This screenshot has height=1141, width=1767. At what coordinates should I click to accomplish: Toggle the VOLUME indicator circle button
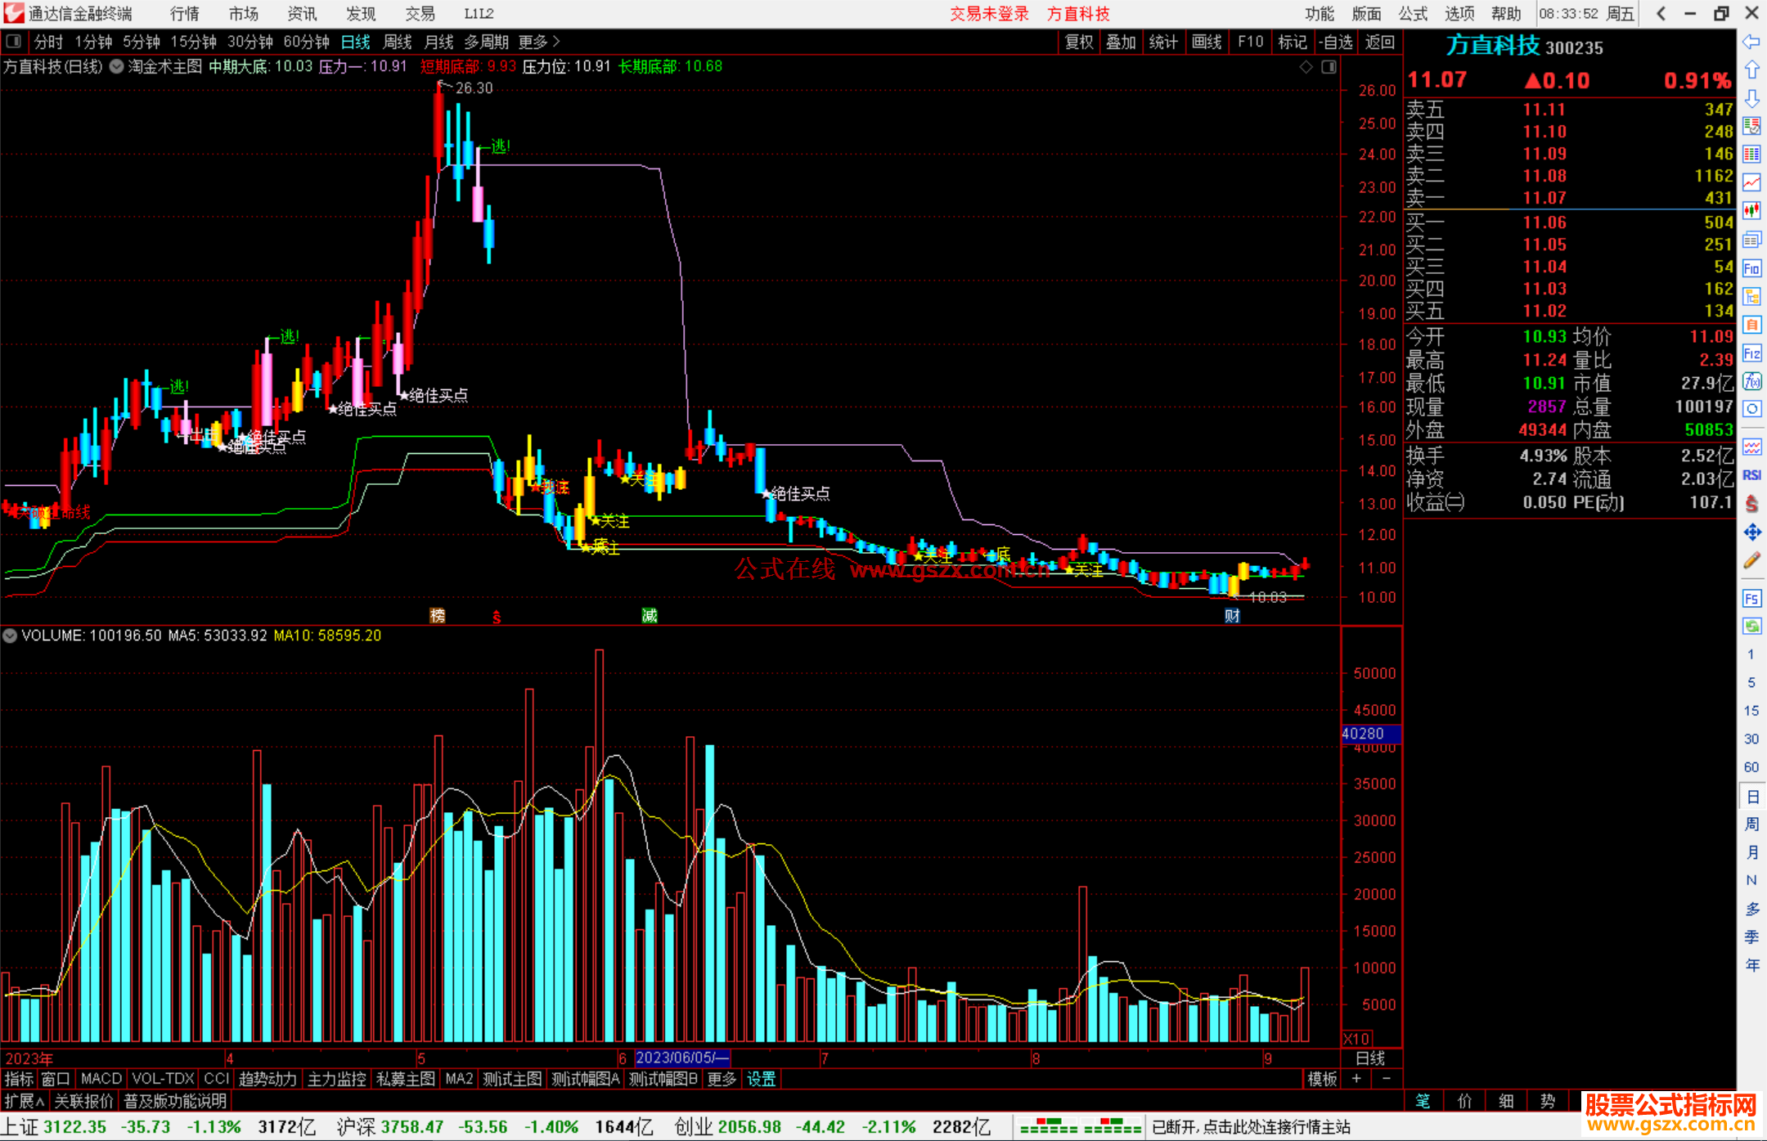(10, 636)
